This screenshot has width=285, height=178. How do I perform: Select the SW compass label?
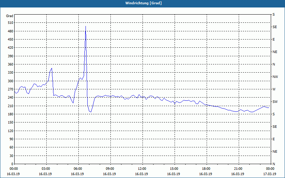(275, 102)
